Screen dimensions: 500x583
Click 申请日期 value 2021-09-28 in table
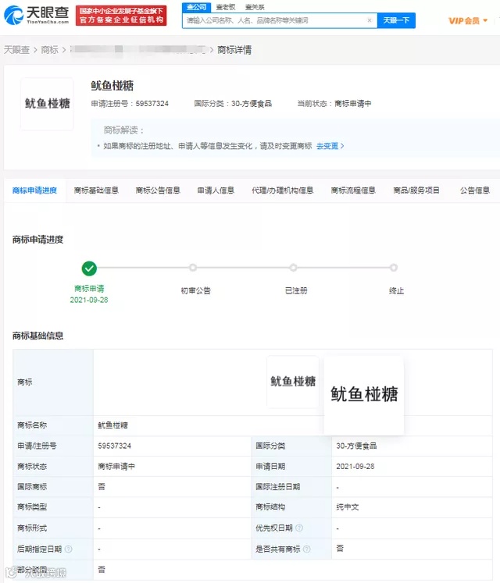coord(355,466)
